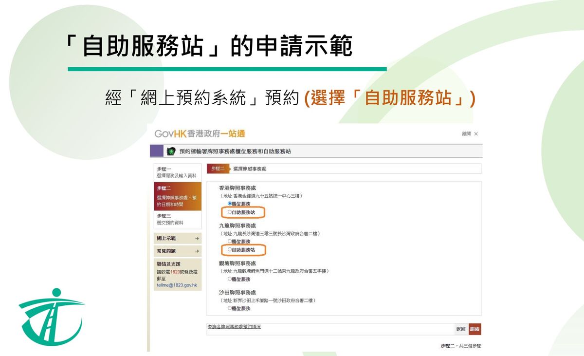584x356 pixels.
Task: Go to 步驟三 遞交預約資料
Action: point(178,219)
